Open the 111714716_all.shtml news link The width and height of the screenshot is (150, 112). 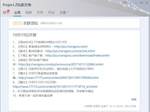(55, 87)
